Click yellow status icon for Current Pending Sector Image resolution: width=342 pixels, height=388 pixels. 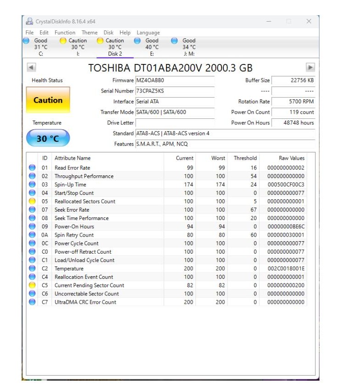[x=32, y=285]
